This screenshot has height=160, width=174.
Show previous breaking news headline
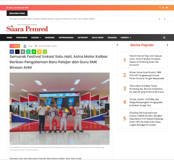[x=159, y=19]
